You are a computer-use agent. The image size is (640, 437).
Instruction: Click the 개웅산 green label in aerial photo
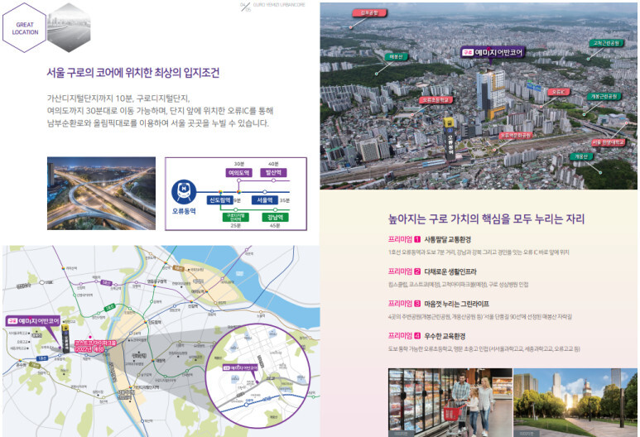coord(581,156)
